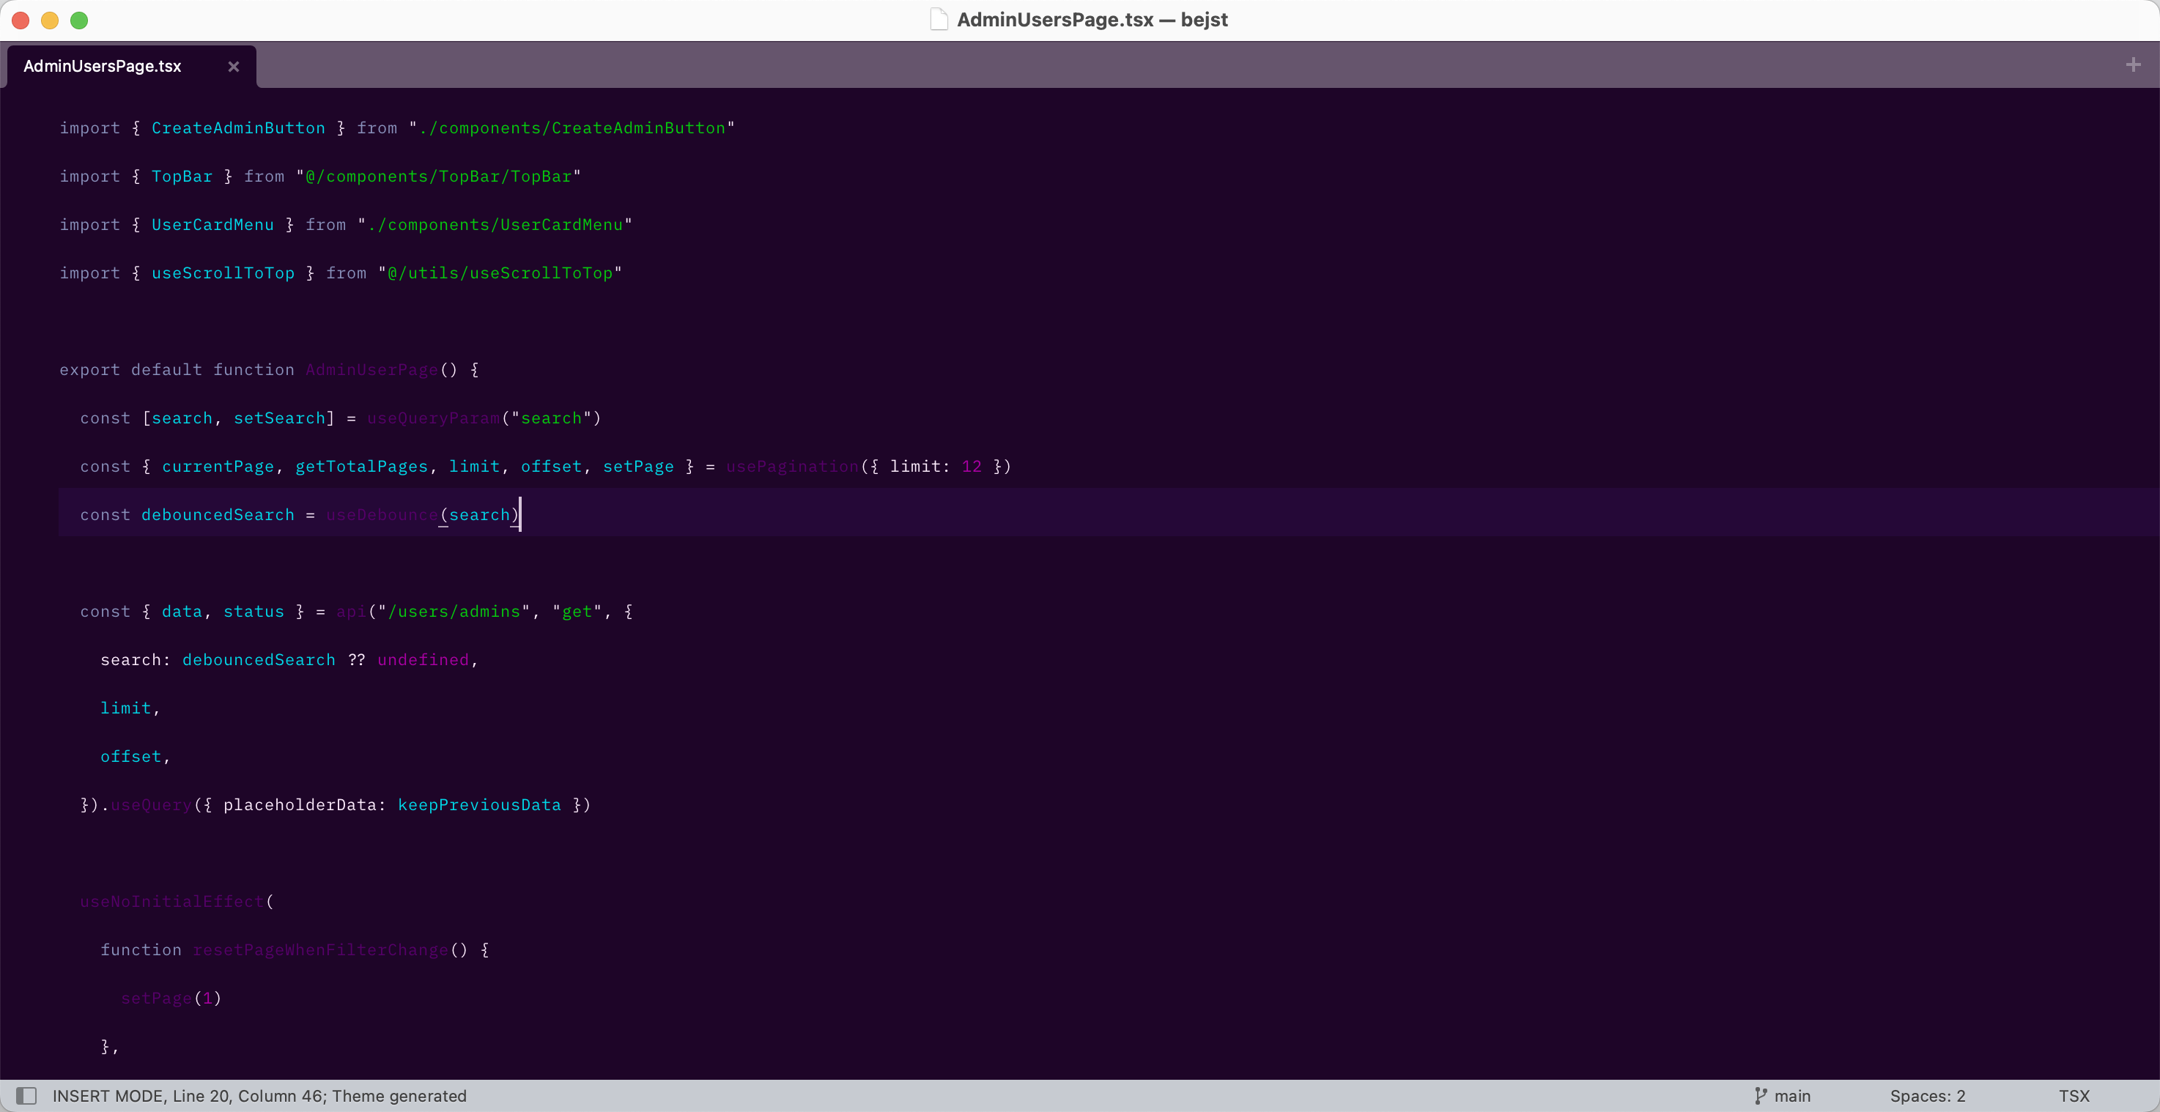Click the "./components/UserCardMenu" path string
2160x1112 pixels.
coord(495,225)
